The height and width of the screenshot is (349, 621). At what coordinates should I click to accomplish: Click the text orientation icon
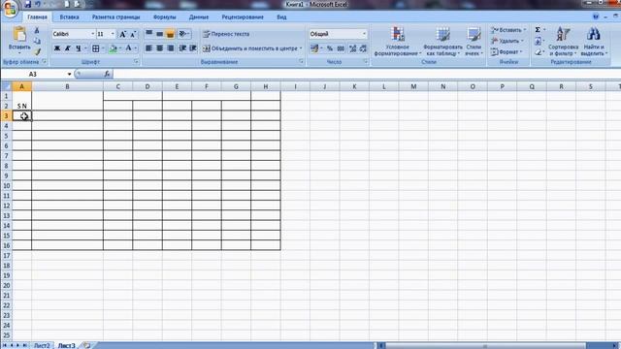(182, 34)
